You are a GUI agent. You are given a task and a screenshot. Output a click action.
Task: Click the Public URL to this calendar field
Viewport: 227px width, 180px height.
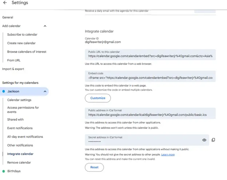pyautogui.click(x=150, y=54)
